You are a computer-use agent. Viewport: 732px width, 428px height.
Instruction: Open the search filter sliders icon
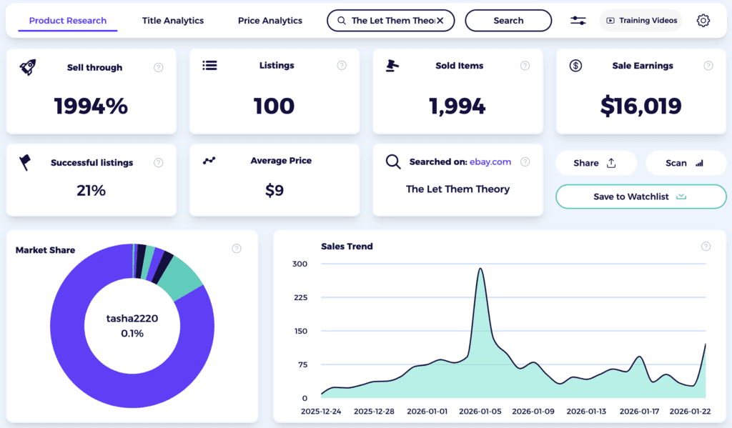click(x=578, y=21)
